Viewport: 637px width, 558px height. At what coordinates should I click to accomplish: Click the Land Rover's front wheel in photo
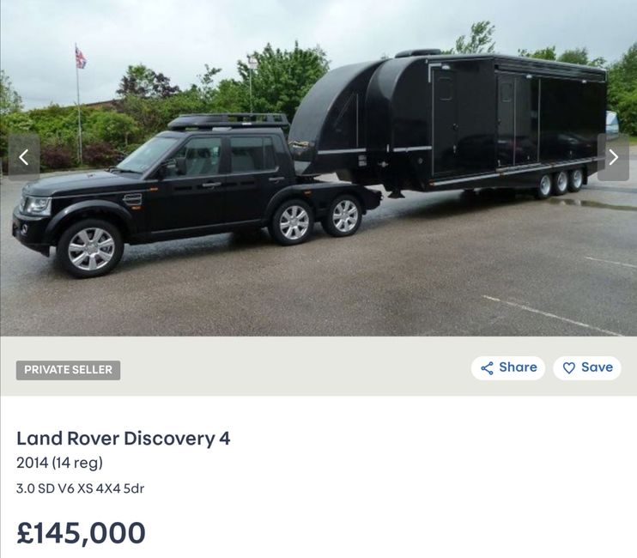pos(90,249)
